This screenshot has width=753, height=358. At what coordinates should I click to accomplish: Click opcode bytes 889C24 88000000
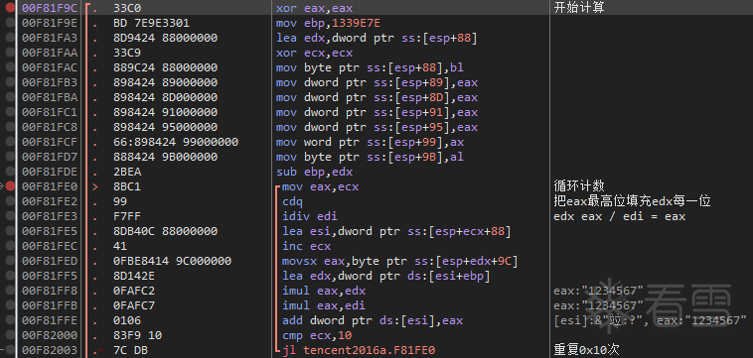pyautogui.click(x=165, y=67)
